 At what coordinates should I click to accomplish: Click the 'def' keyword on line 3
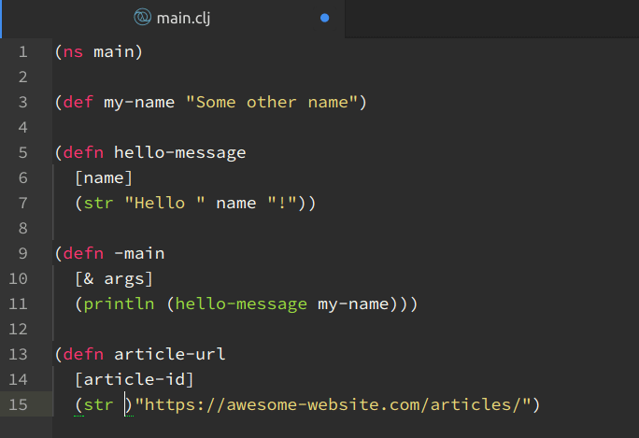78,102
